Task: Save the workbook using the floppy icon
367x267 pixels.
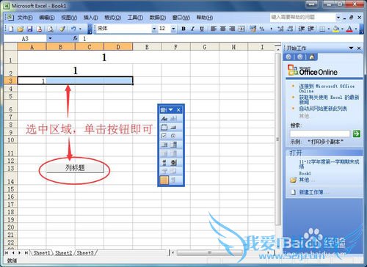Action: coord(29,29)
